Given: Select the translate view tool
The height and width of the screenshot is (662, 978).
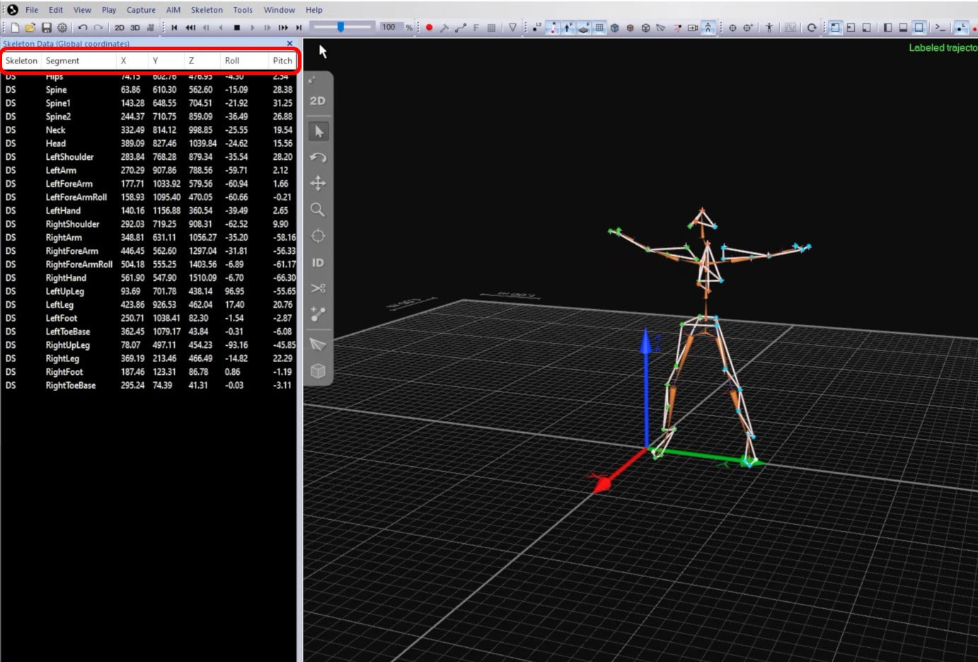Looking at the screenshot, I should pyautogui.click(x=318, y=183).
